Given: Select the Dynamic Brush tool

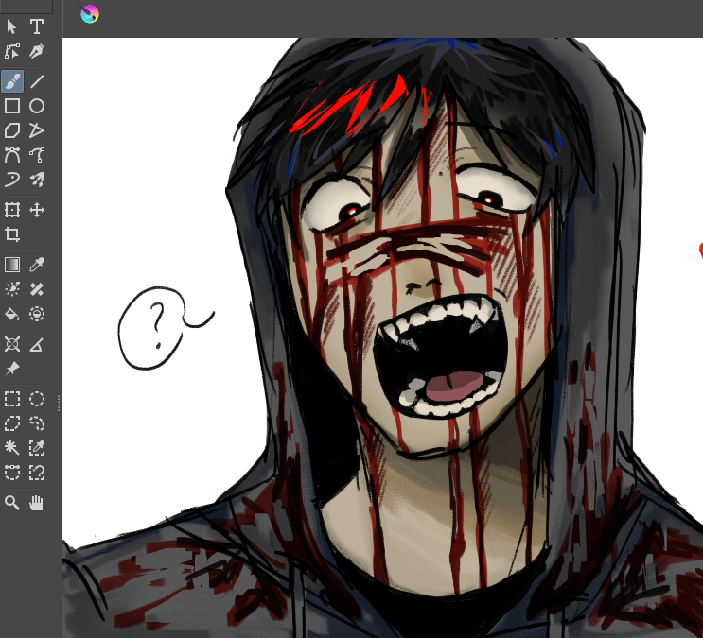Looking at the screenshot, I should tap(12, 180).
